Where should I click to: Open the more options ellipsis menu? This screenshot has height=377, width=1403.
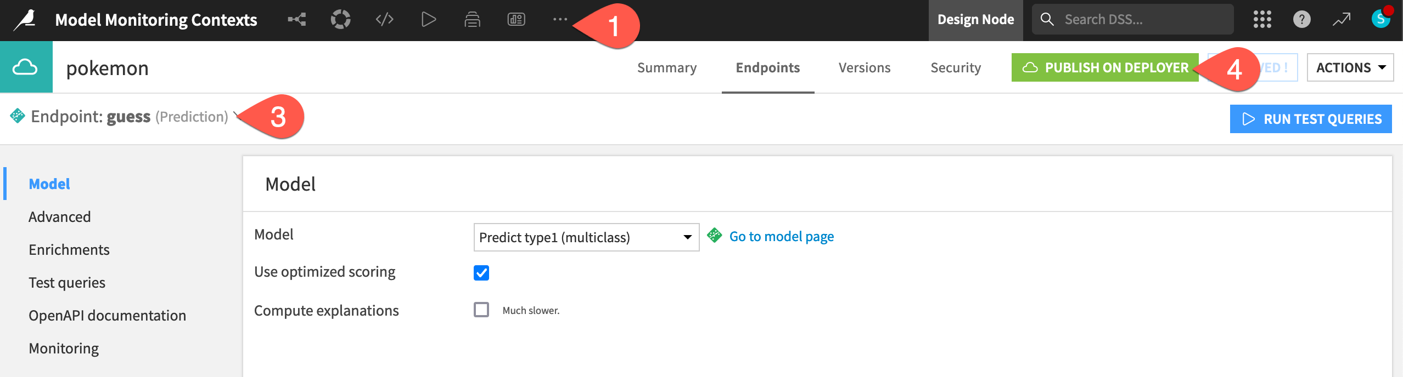tap(560, 20)
